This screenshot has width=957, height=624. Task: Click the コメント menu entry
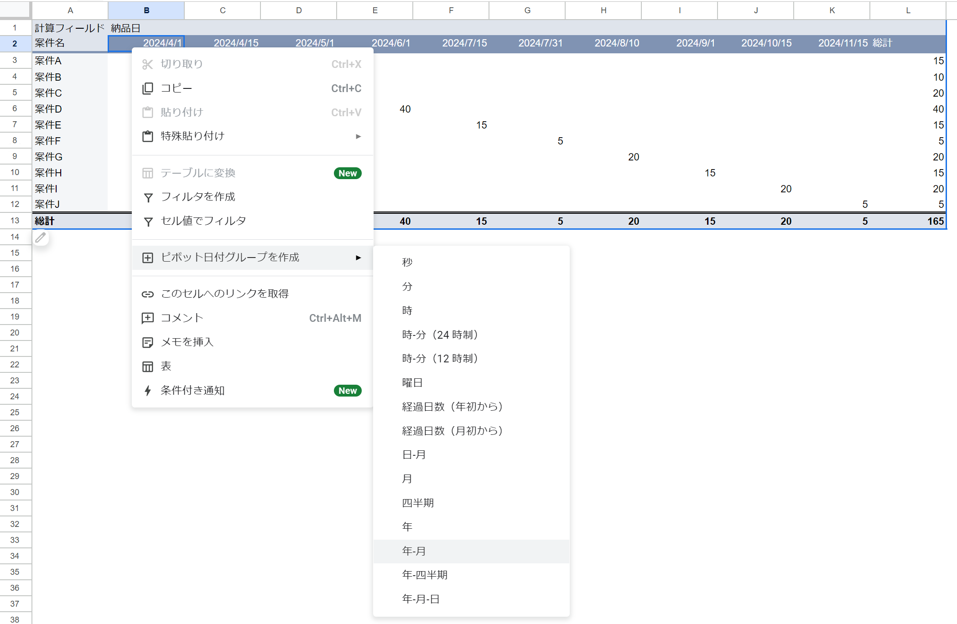point(182,318)
